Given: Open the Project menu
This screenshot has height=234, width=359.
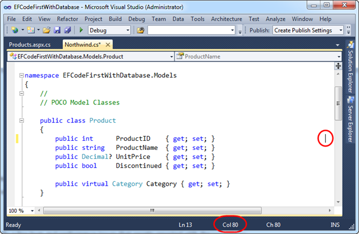Looking at the screenshot, I should click(94, 19).
